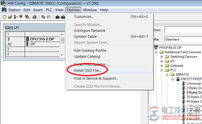This screenshot has width=202, height=124.
Task: Expand the I/O catalog node
Action: (162, 61)
